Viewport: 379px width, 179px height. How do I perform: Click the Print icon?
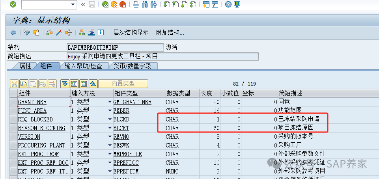(136, 4)
